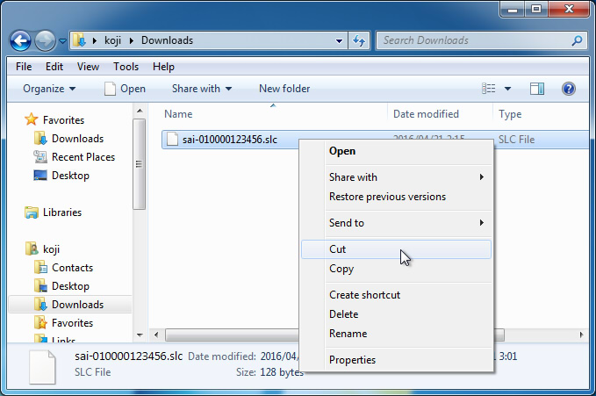Open Send to submenu
The image size is (596, 396).
click(x=346, y=223)
